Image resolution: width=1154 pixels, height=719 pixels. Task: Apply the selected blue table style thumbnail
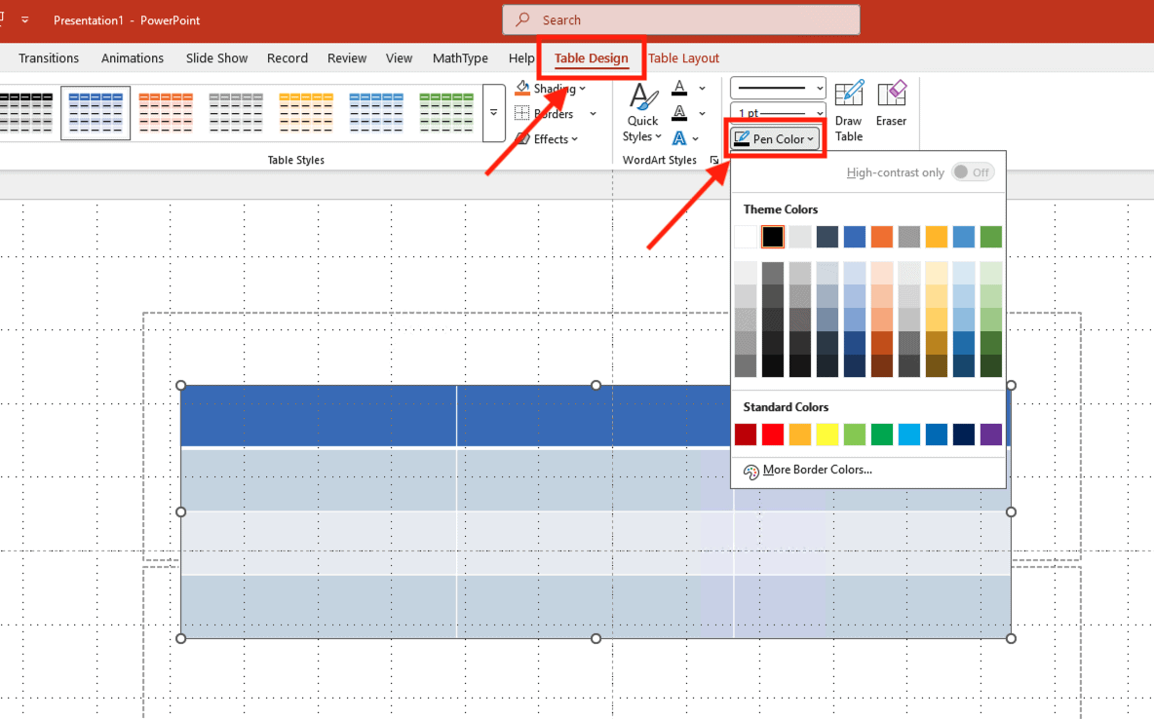(96, 113)
